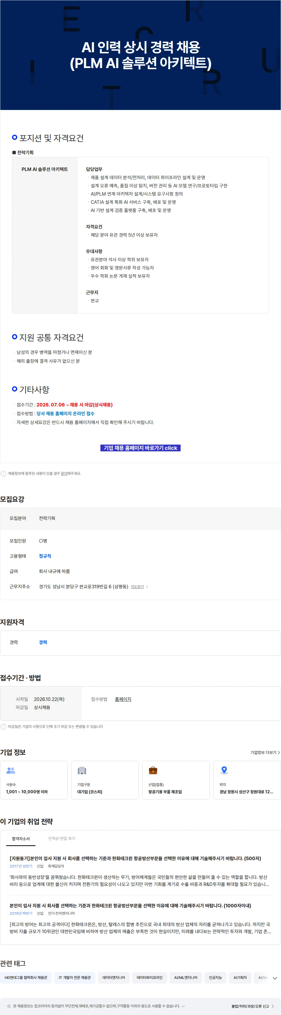
Task: Select the 데이터파이프라인 tag
Action: [149, 977]
